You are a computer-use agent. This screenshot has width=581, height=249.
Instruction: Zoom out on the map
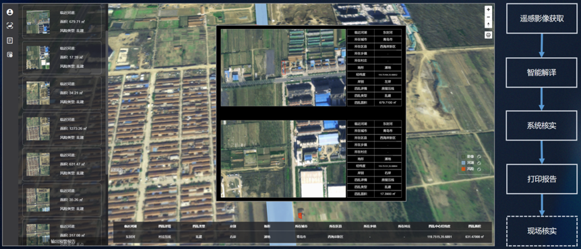coord(489,17)
